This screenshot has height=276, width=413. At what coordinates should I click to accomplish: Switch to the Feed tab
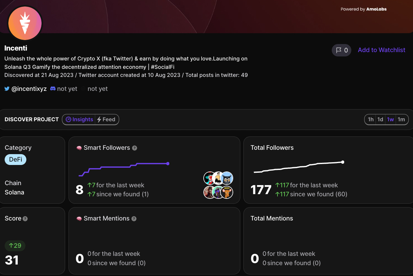point(106,119)
